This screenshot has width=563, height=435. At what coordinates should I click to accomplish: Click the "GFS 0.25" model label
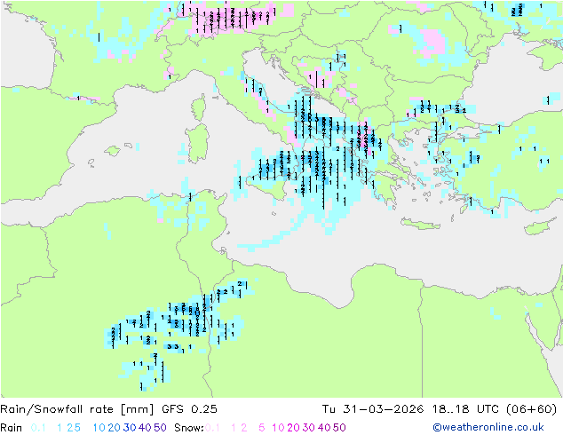(x=189, y=409)
